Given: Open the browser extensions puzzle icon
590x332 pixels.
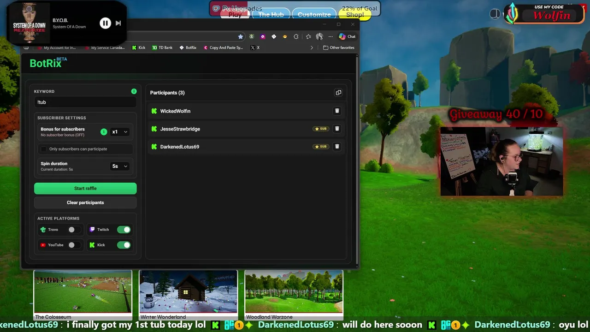Looking at the screenshot, I should pos(296,36).
